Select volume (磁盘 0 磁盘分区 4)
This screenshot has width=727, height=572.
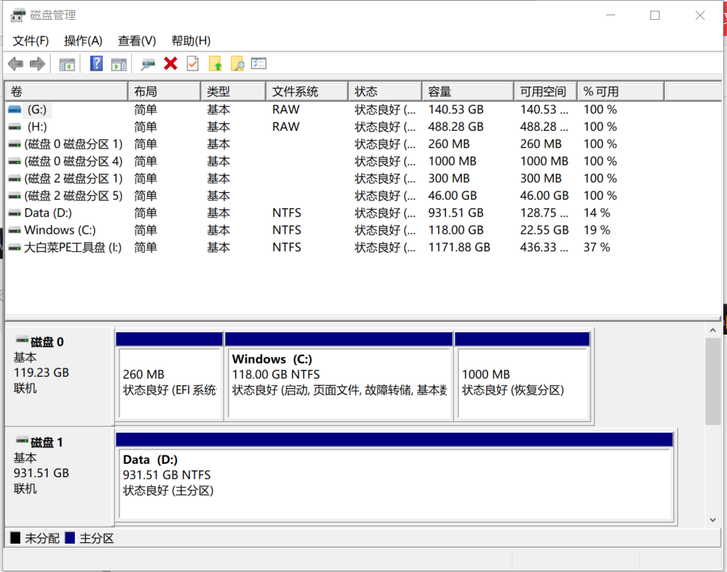click(x=362, y=162)
